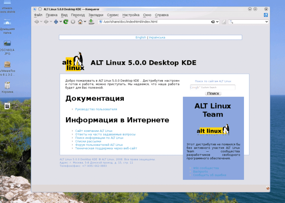Expand the search bar dropdown arrow
The height and width of the screenshot is (203, 285).
click(x=267, y=22)
